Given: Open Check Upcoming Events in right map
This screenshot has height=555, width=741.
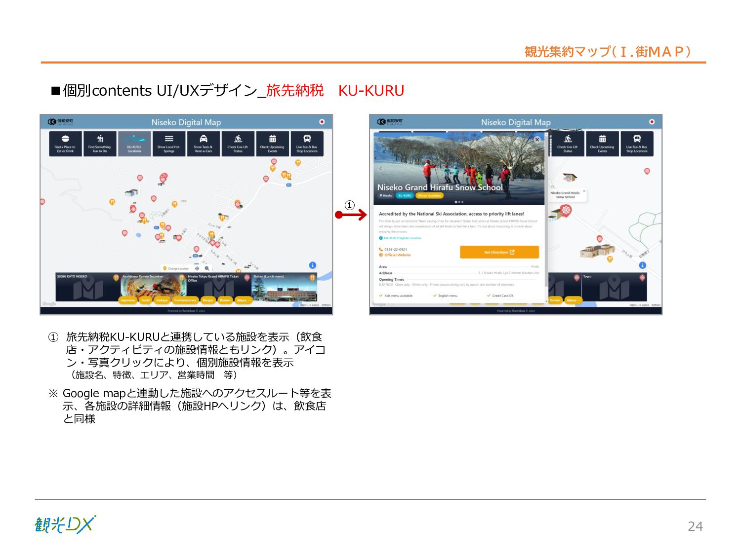Looking at the screenshot, I should [603, 144].
